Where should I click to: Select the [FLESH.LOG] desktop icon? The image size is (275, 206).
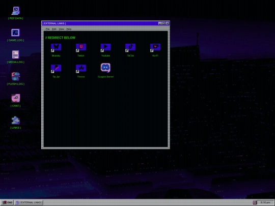click(x=16, y=76)
